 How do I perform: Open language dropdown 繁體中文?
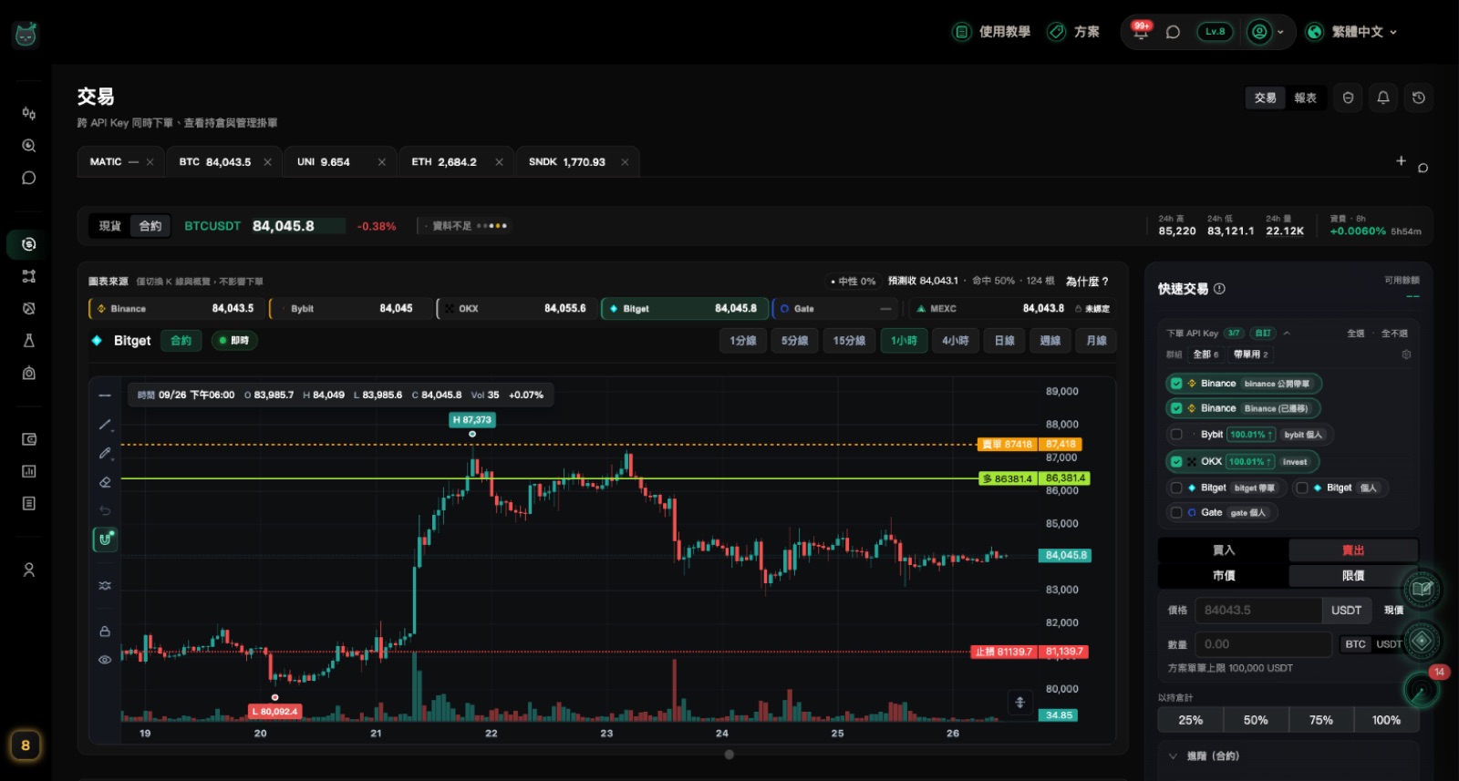[1351, 32]
